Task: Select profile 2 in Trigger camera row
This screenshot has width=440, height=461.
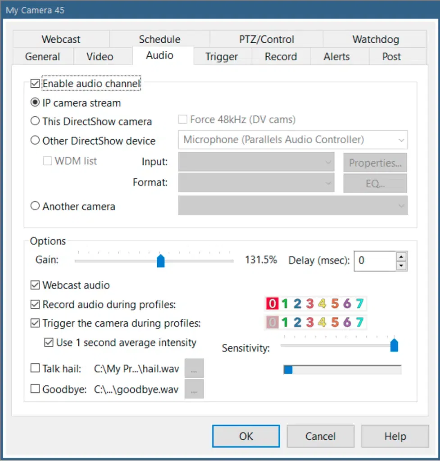Action: click(297, 322)
